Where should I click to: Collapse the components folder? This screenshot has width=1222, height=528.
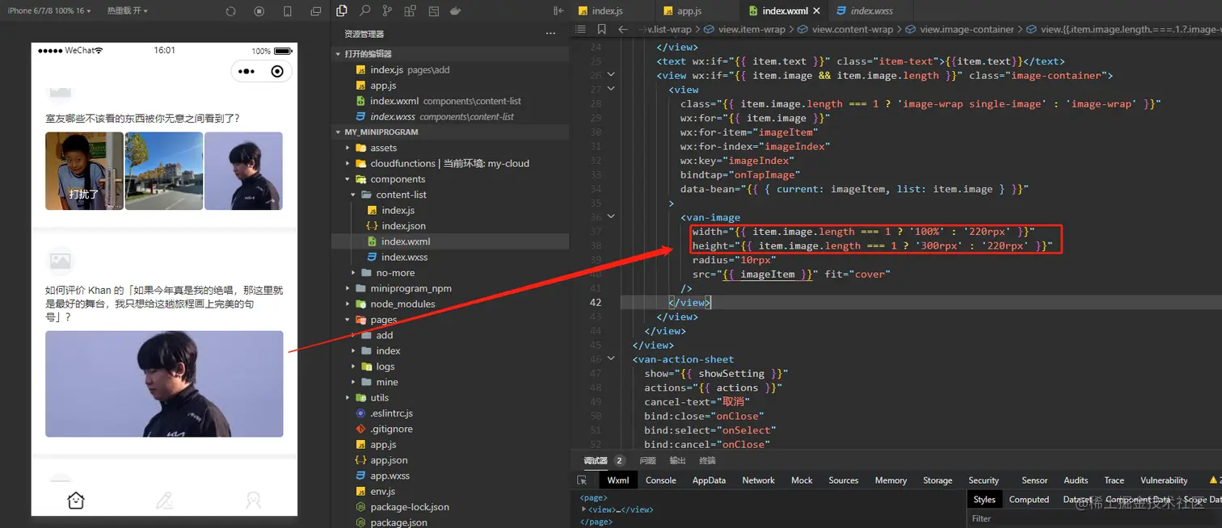click(x=348, y=179)
